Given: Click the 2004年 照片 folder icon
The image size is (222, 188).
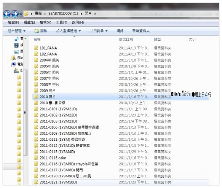Looking at the screenshot, I should (36, 60).
